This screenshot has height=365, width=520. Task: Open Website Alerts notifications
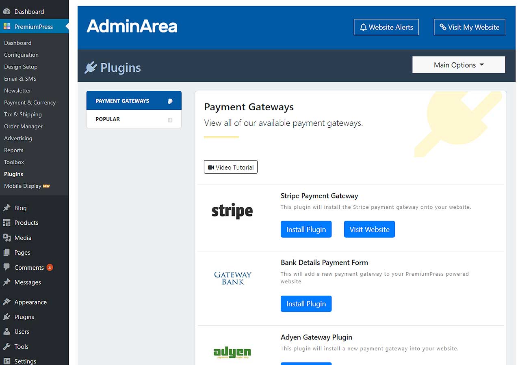[386, 28]
